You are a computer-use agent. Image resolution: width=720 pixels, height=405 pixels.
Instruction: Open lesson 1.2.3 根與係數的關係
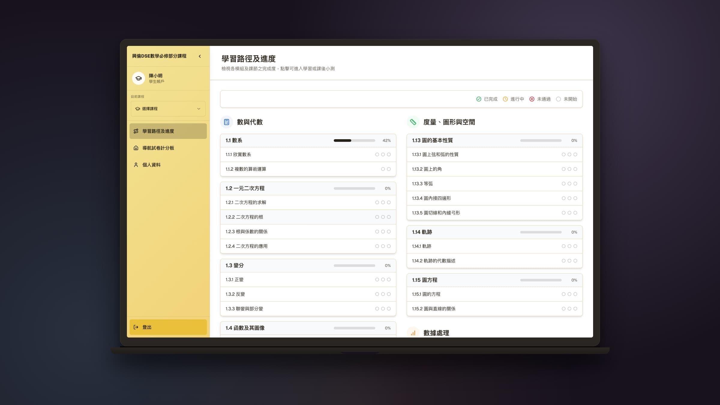[x=308, y=232]
